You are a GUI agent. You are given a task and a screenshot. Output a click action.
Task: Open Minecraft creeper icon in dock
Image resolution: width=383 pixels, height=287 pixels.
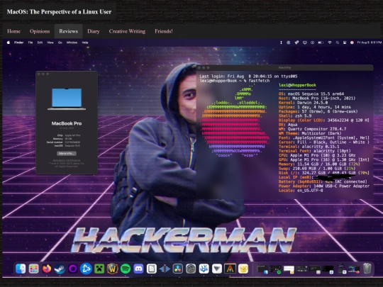[99, 269]
